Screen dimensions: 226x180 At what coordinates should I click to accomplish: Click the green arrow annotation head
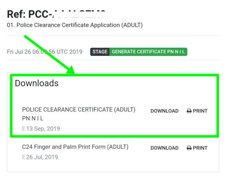71,70
